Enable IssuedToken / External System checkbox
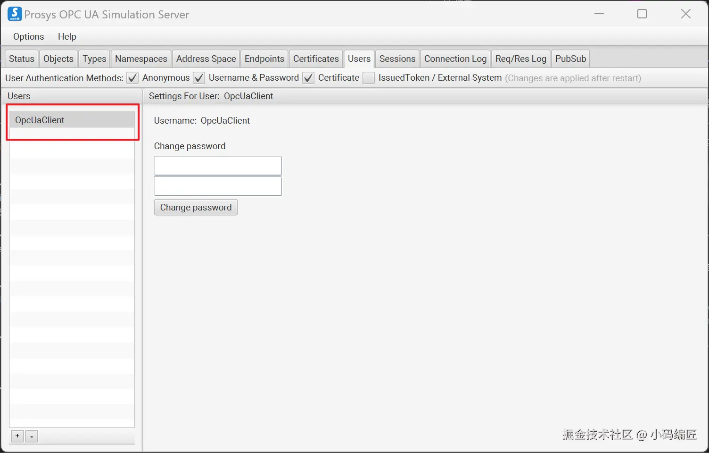 click(x=369, y=78)
